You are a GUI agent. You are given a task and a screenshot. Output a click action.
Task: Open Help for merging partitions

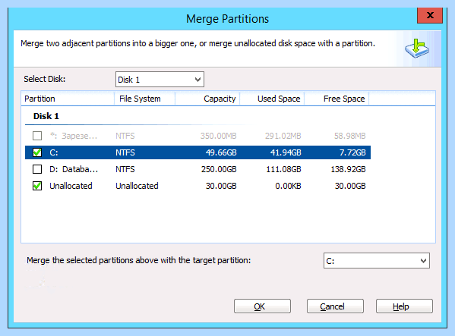tap(404, 306)
